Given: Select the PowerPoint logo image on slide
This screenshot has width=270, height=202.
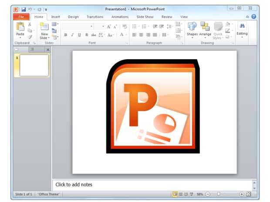Looking at the screenshot, I should (x=153, y=106).
